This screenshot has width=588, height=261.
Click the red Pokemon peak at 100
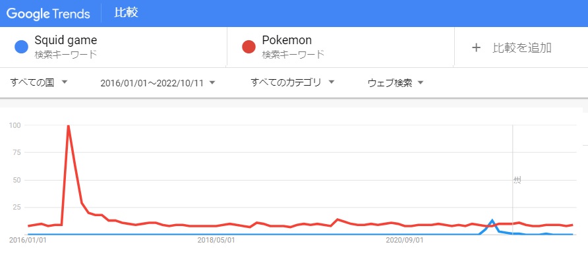click(69, 126)
